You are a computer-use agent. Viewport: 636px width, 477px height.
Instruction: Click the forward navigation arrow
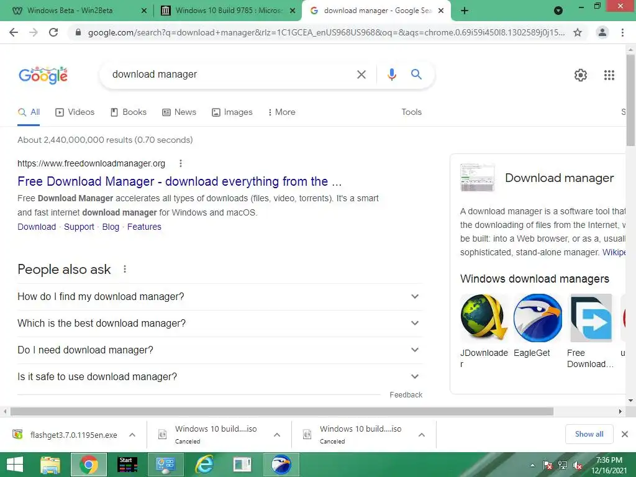pyautogui.click(x=34, y=32)
